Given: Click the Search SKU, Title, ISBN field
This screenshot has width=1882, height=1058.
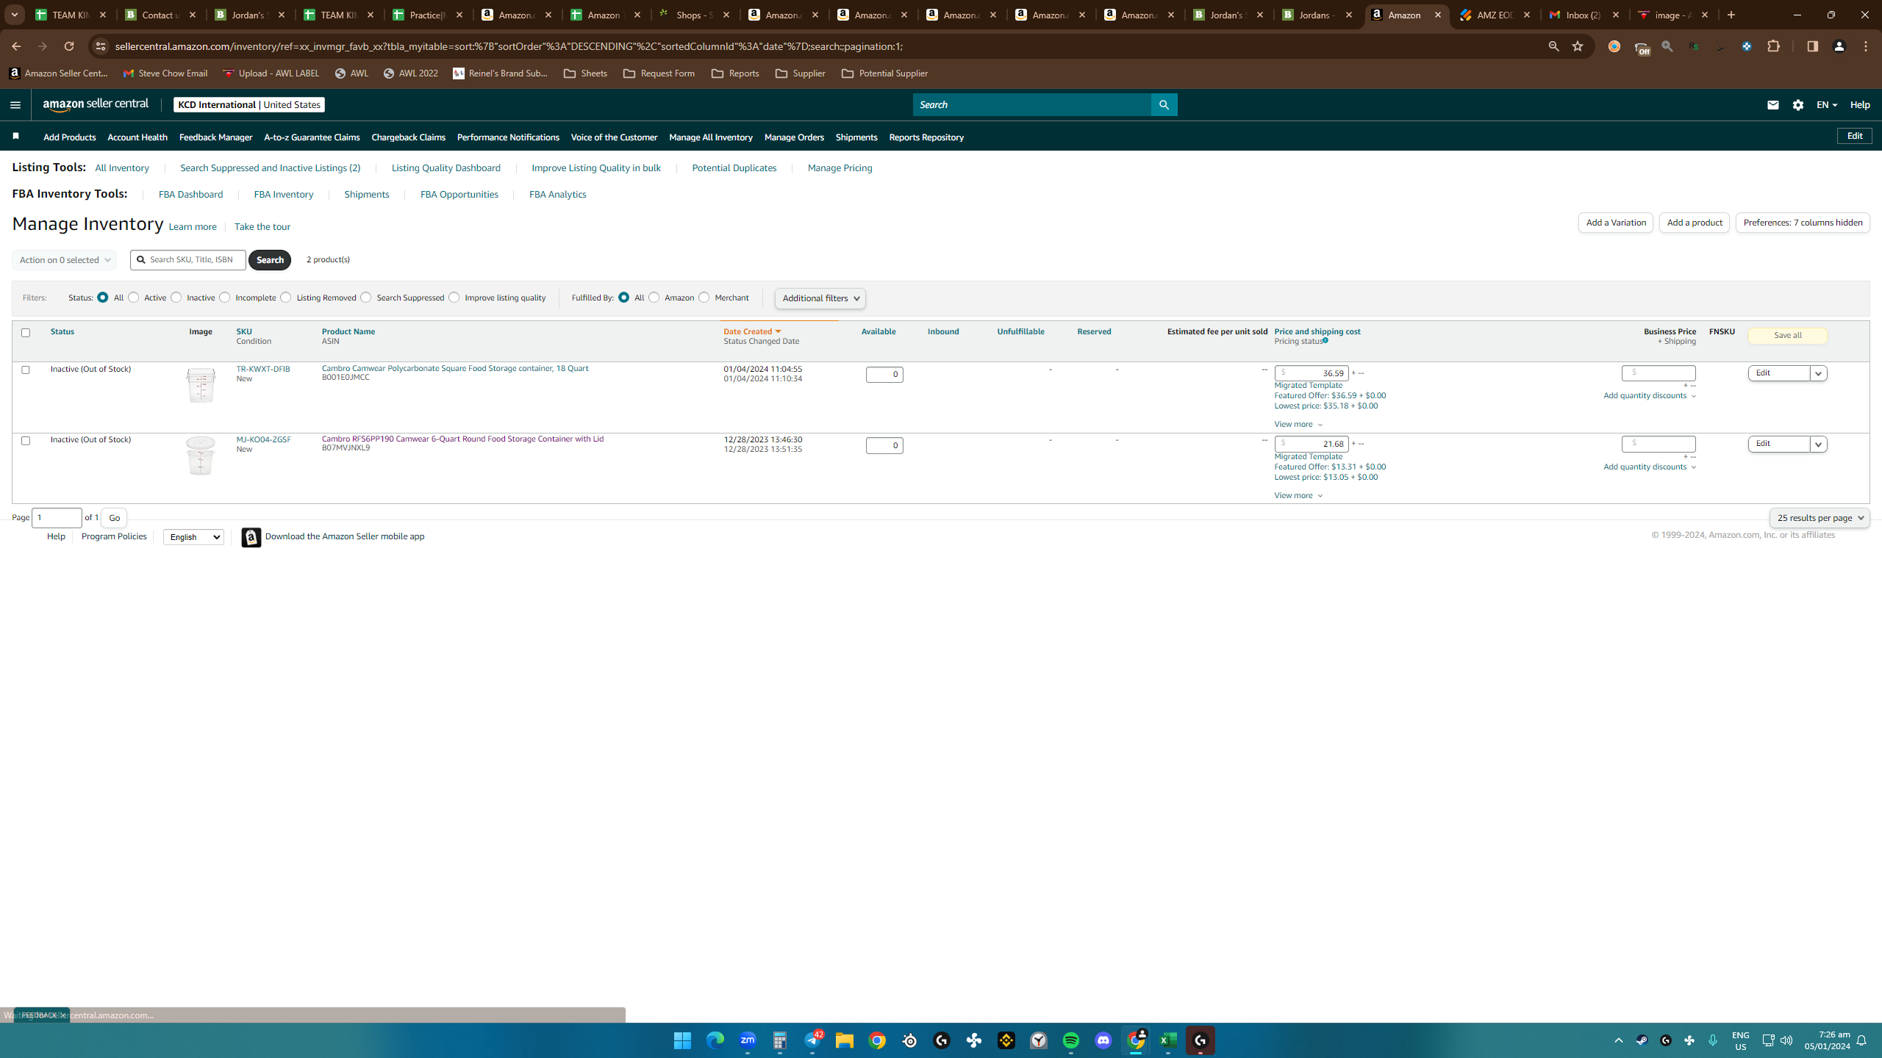Looking at the screenshot, I should [x=188, y=260].
